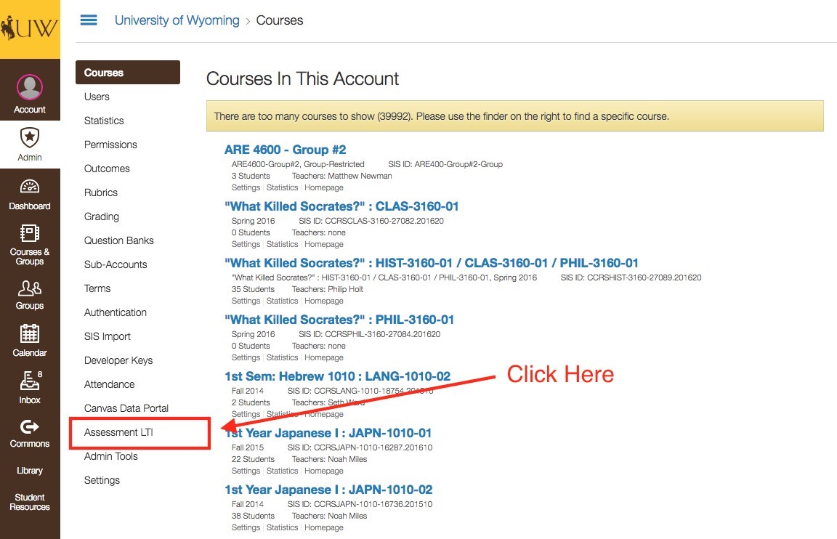The height and width of the screenshot is (539, 837).
Task: Open Statistics for JAPN-1010-01 course
Action: pos(283,471)
